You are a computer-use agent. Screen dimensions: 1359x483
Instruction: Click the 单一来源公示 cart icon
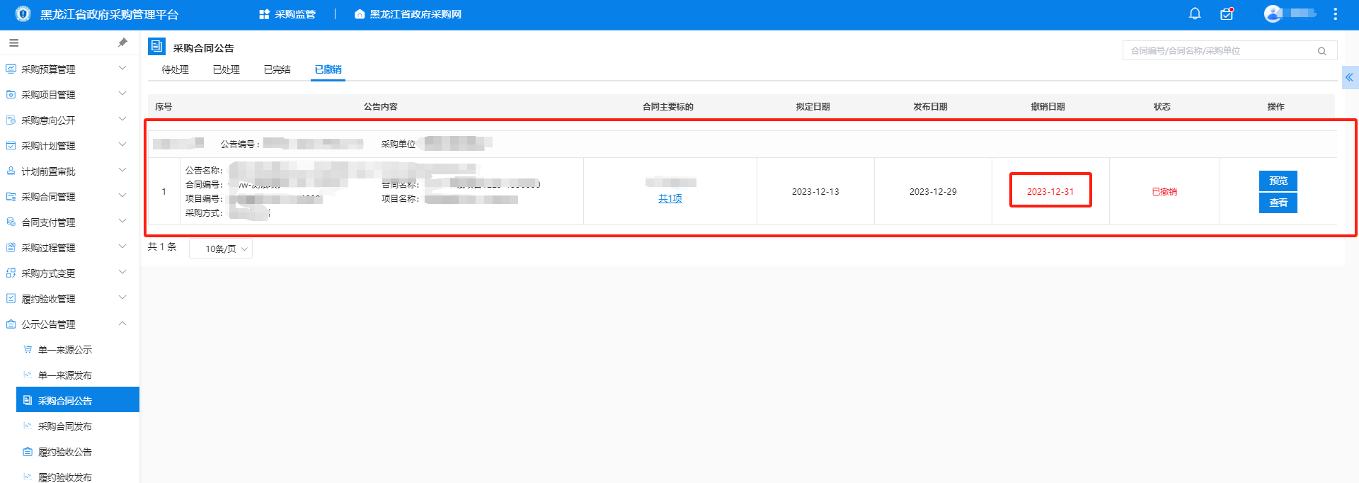[28, 349]
